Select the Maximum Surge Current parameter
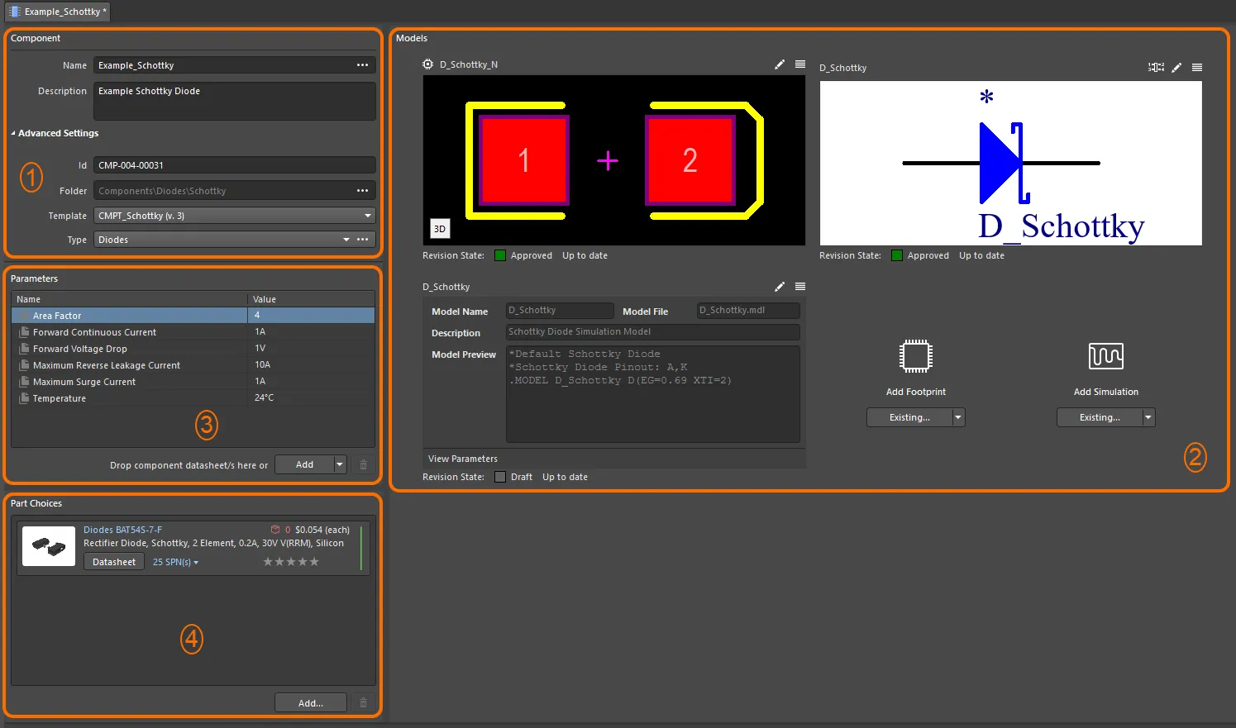This screenshot has width=1236, height=728. click(193, 382)
